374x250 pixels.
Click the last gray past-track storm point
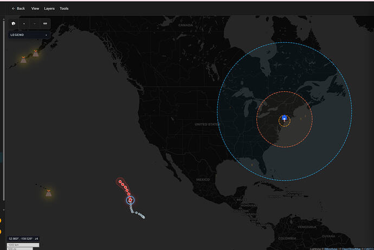point(144,217)
